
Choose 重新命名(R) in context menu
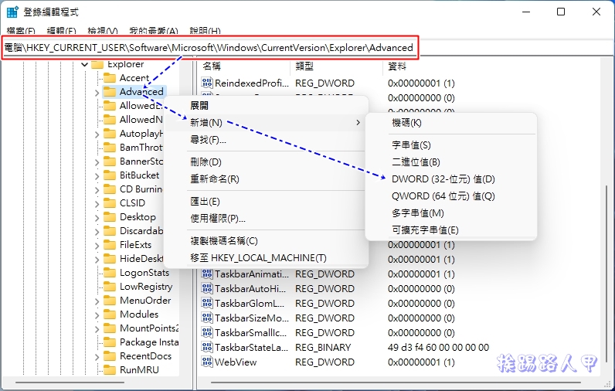[266, 179]
